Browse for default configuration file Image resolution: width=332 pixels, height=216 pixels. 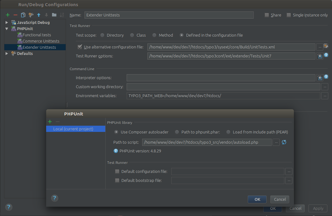point(289,171)
